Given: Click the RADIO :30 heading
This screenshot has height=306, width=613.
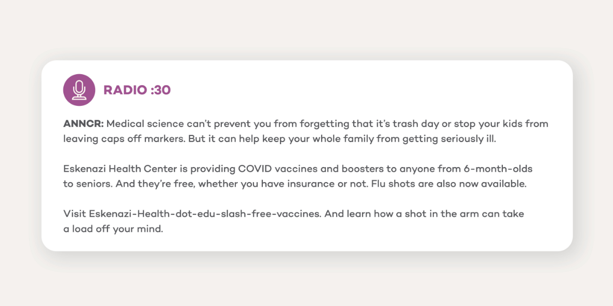Looking at the screenshot, I should [x=137, y=90].
